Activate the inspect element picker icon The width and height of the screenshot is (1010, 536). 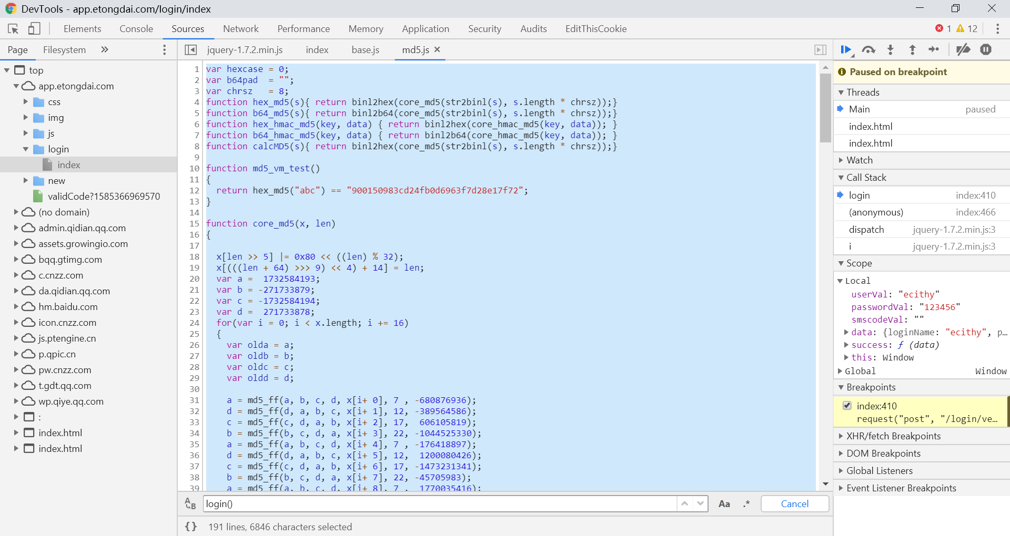tap(13, 29)
